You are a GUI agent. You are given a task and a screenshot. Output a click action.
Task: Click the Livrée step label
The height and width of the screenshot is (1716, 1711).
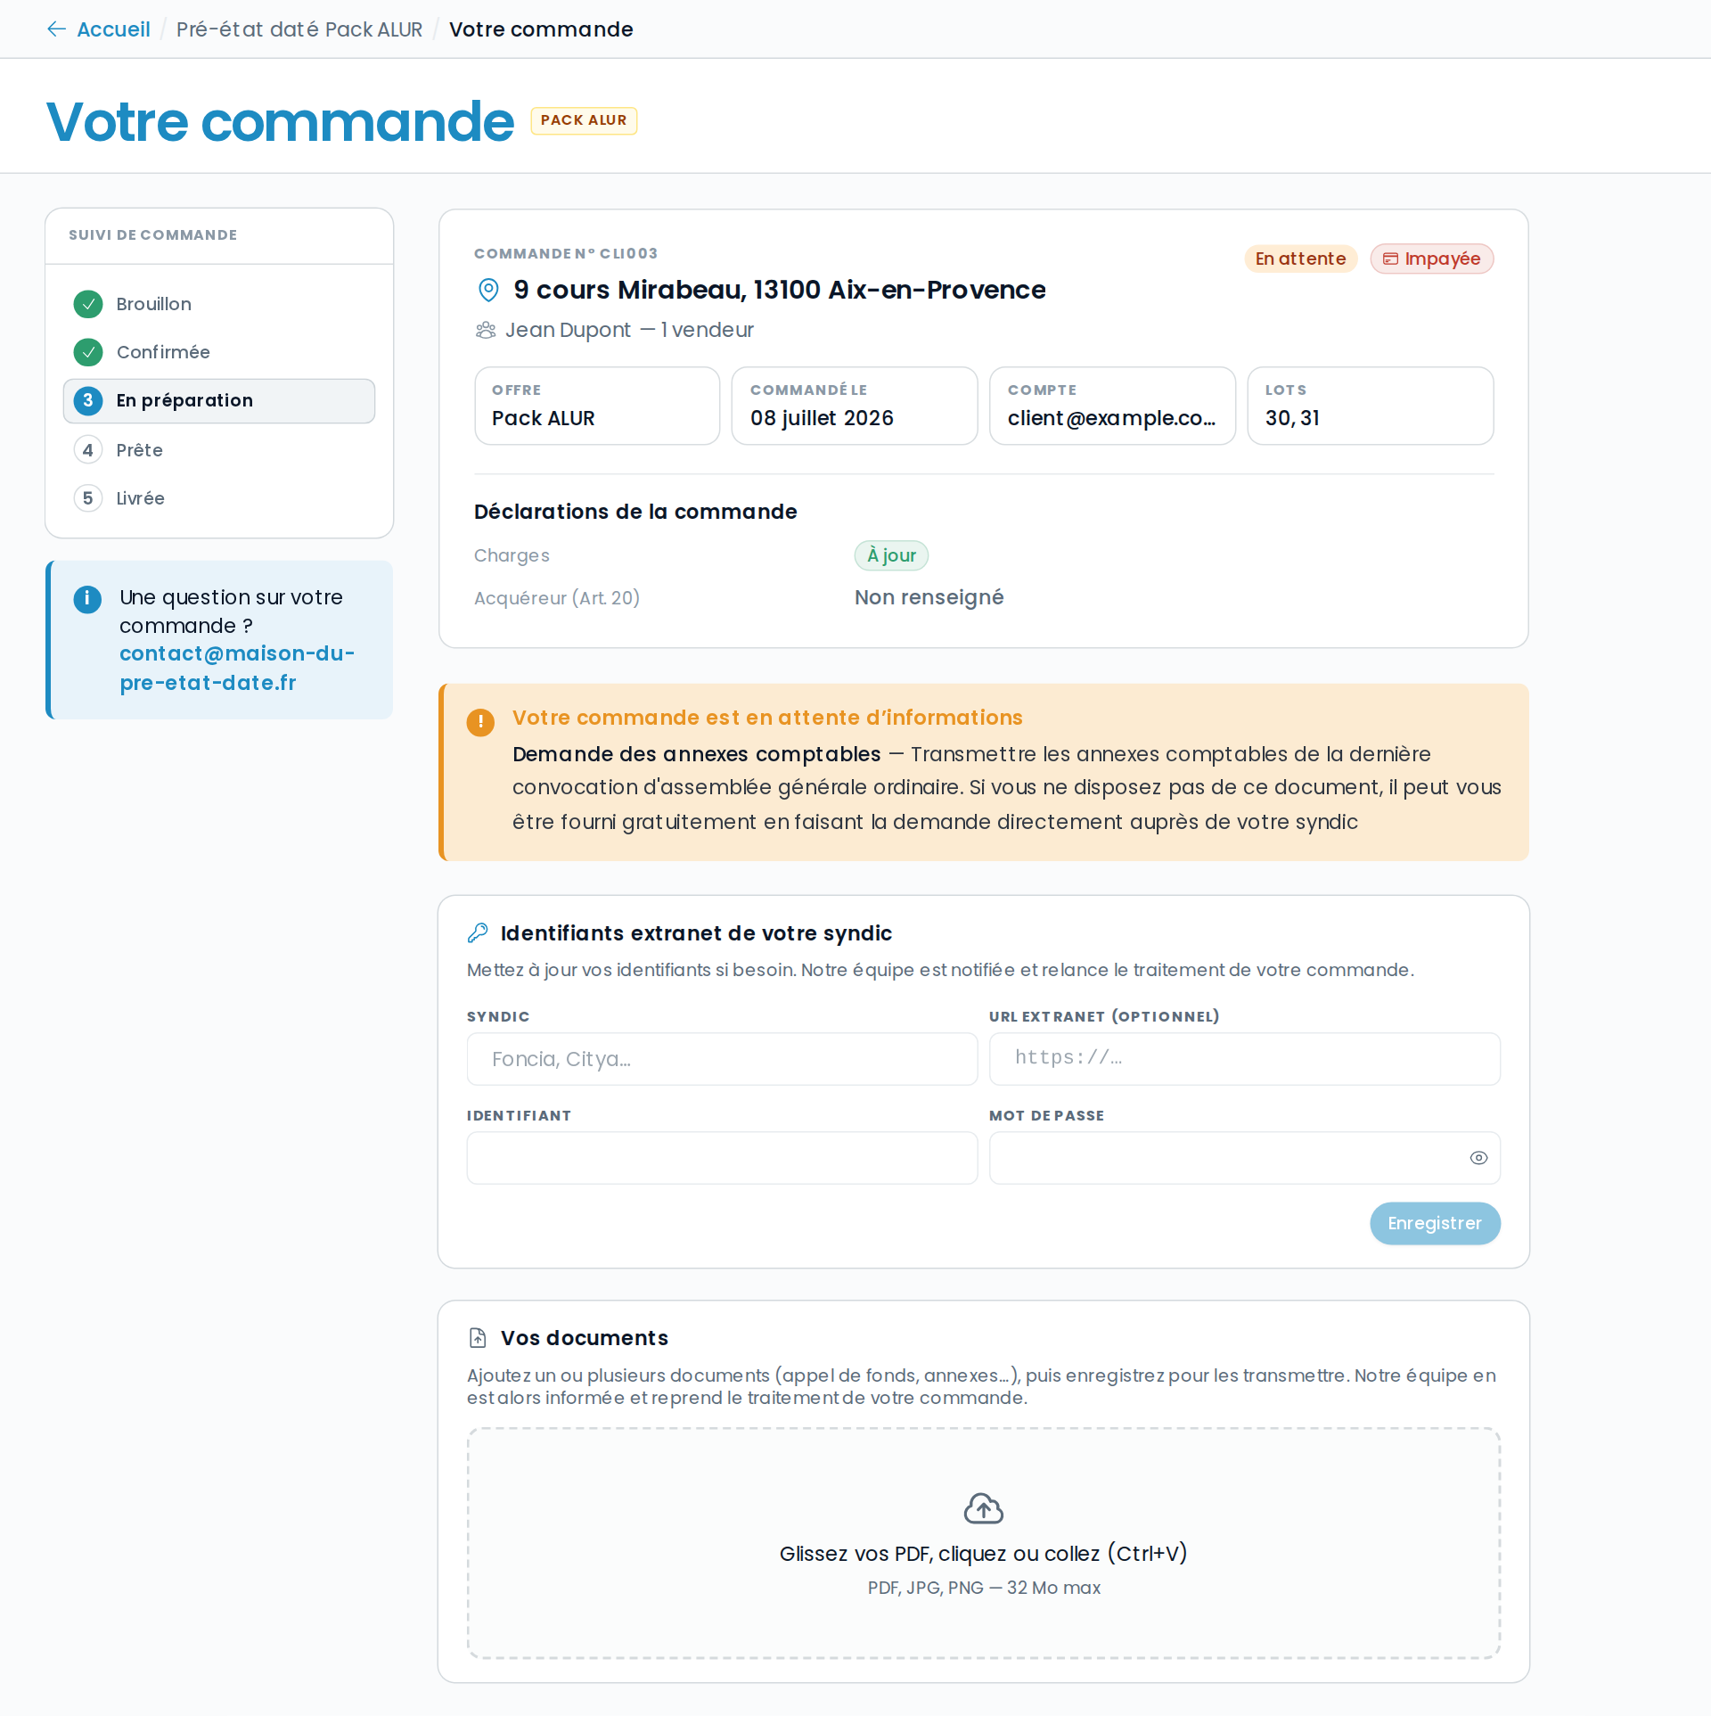pyautogui.click(x=140, y=498)
